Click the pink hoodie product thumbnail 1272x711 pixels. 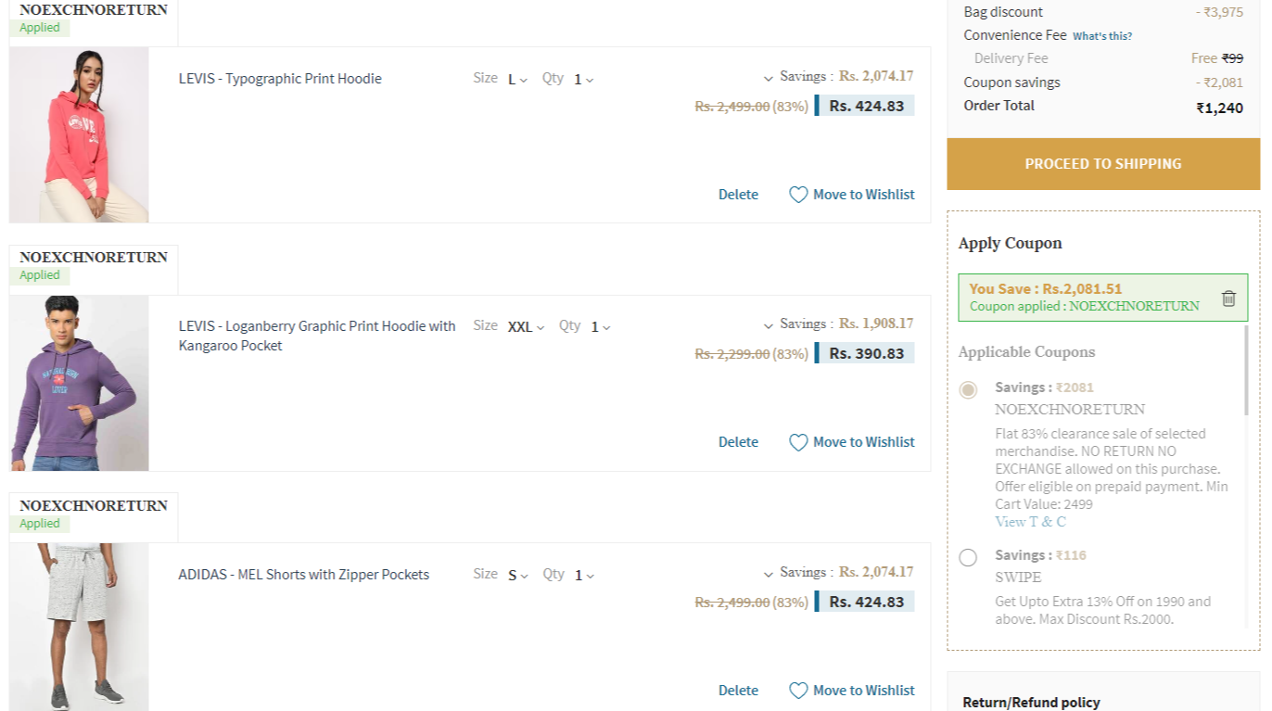pos(79,135)
